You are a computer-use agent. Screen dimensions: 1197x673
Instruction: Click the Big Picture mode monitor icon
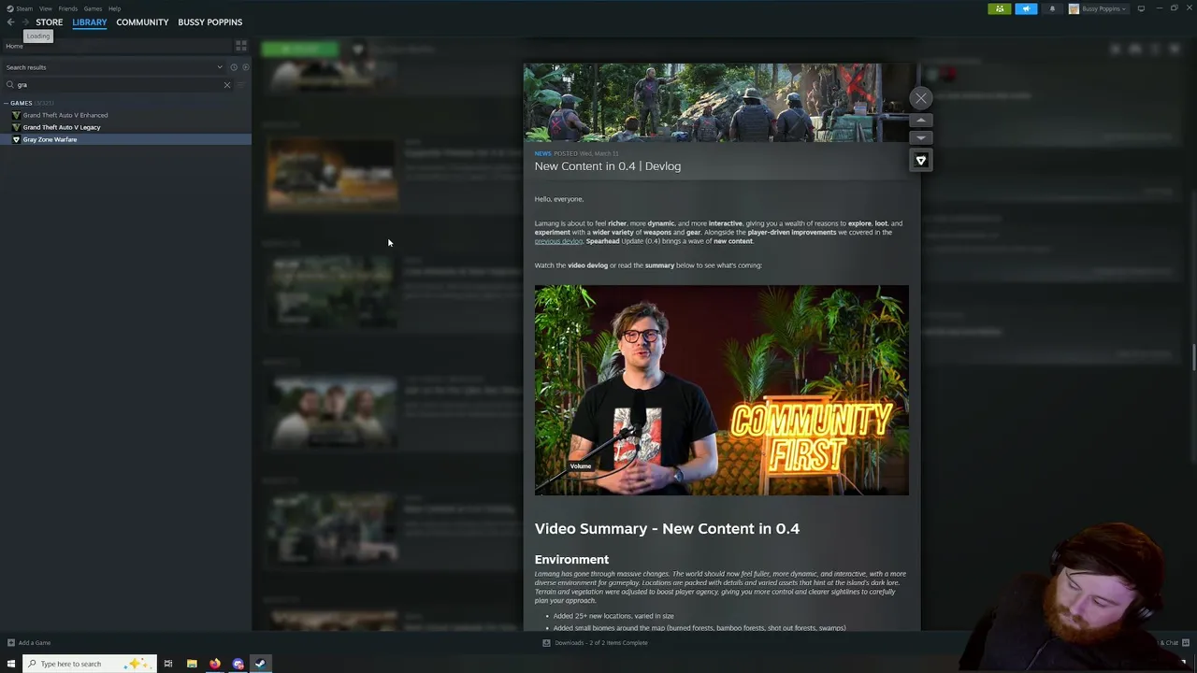click(x=1141, y=8)
